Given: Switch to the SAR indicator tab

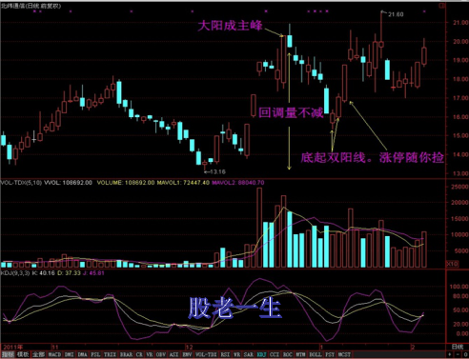Looking at the screenshot, I should click(x=249, y=354).
